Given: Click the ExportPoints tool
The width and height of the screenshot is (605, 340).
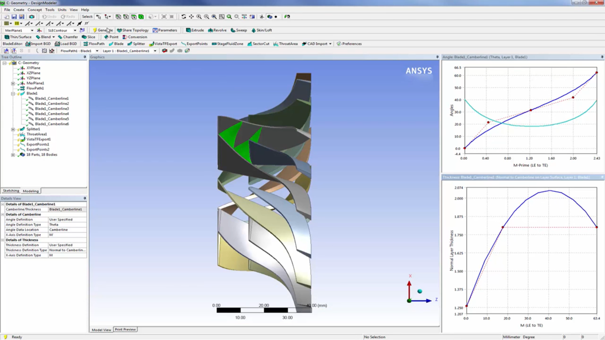Looking at the screenshot, I should tap(194, 44).
